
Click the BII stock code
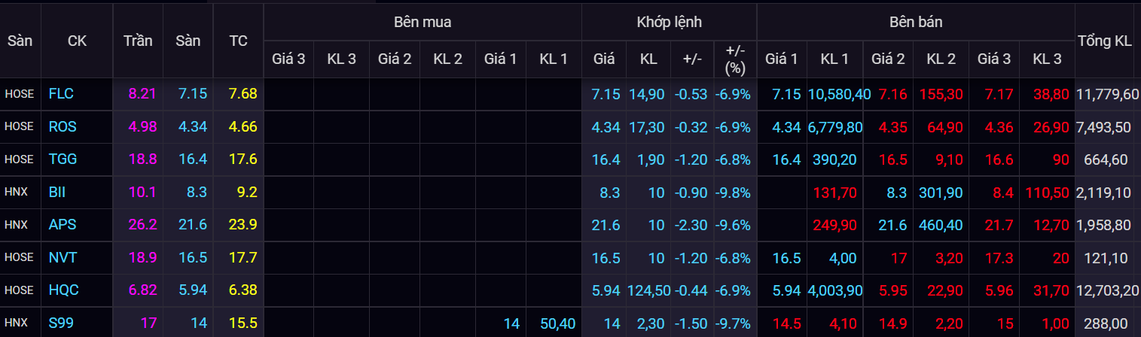(x=57, y=192)
